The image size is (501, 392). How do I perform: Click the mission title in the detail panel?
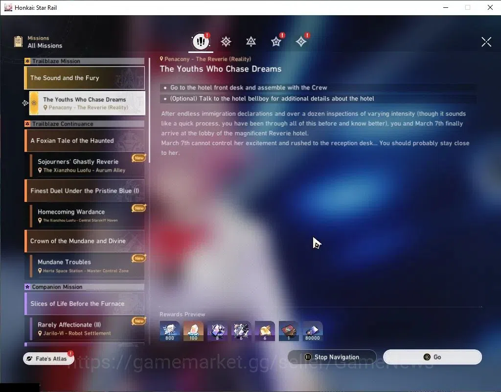(221, 69)
